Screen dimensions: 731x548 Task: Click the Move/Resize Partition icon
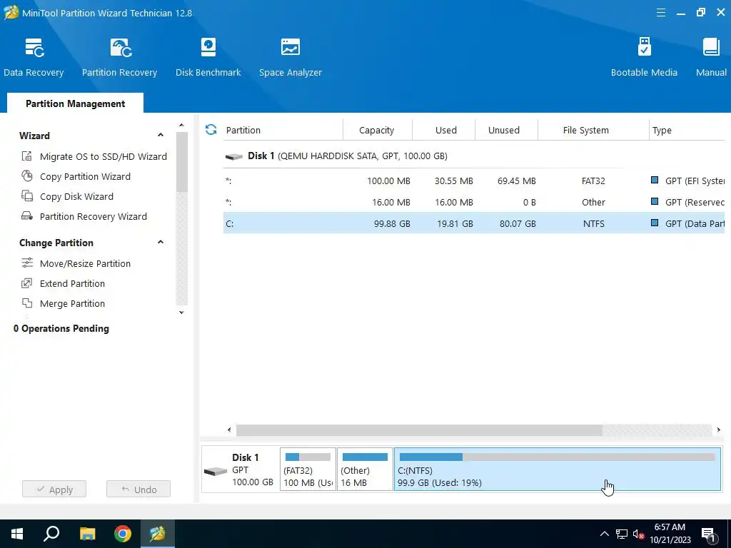click(27, 263)
